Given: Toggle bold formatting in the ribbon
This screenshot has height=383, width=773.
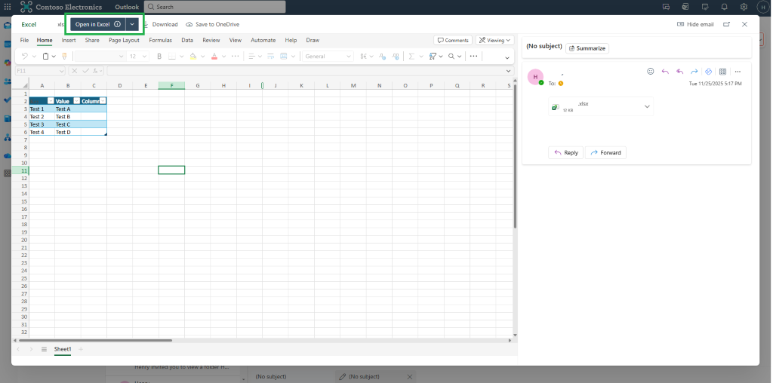Looking at the screenshot, I should [159, 57].
